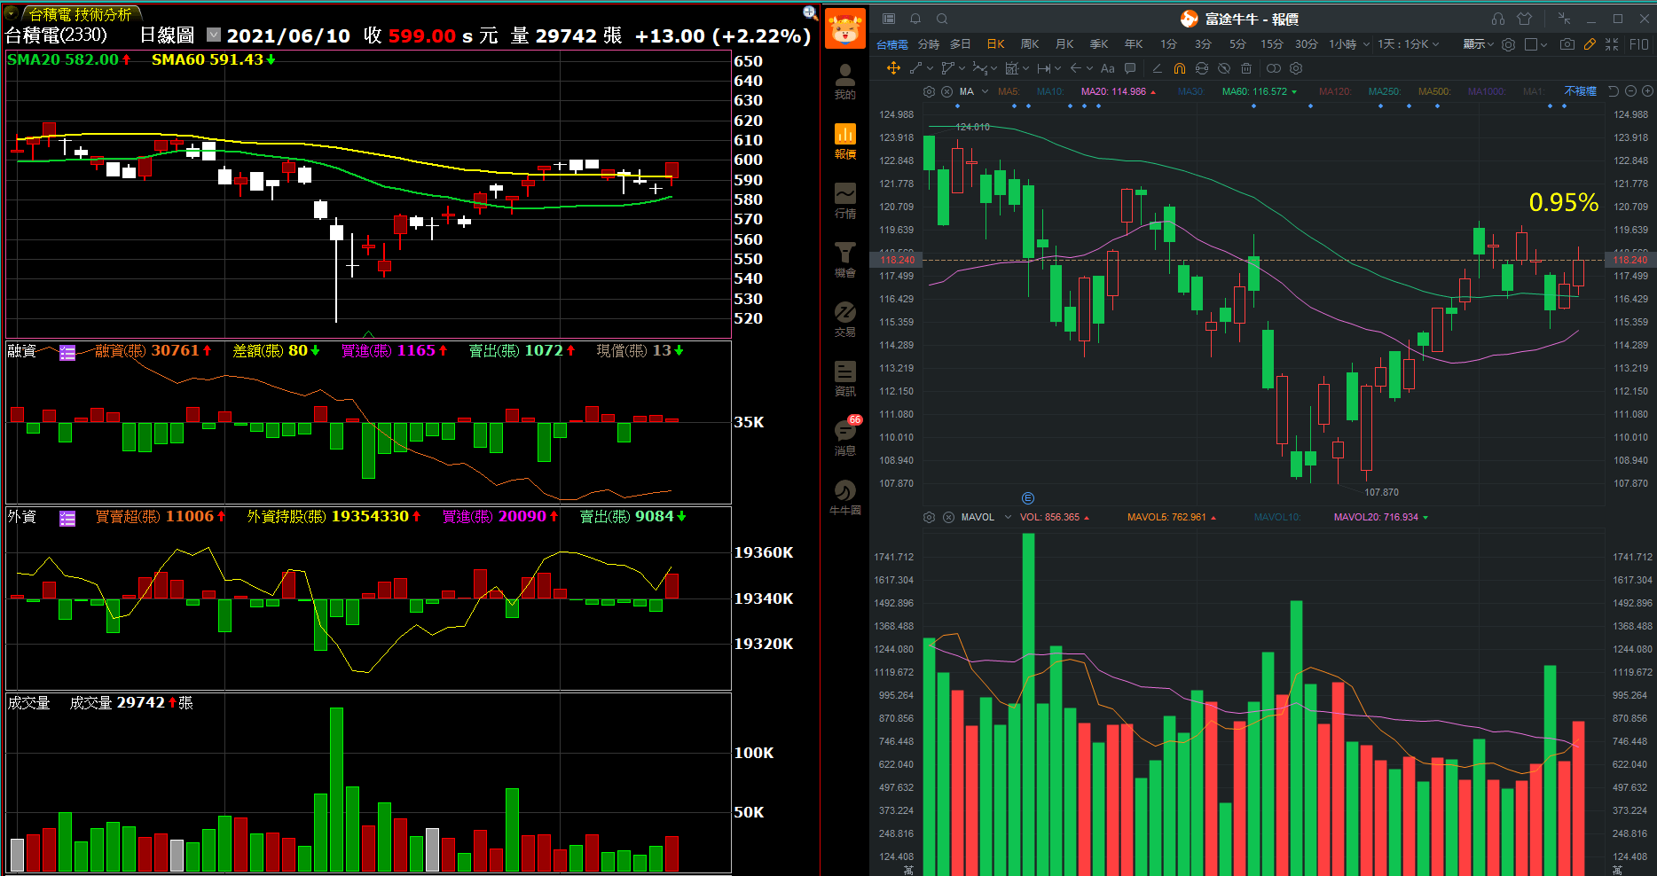Select the move crosshair drawing tool

tap(893, 68)
